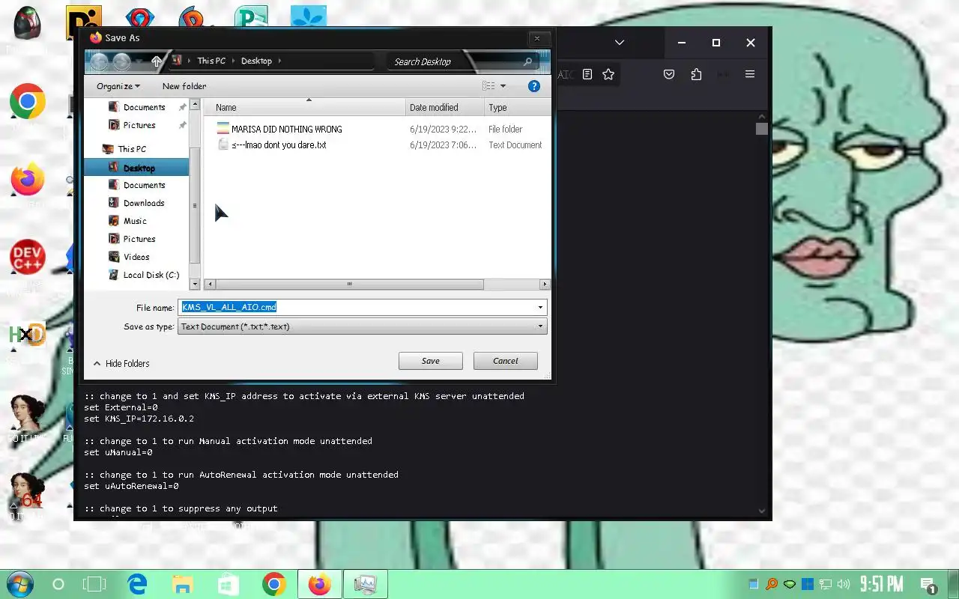The width and height of the screenshot is (959, 599).
Task: Select Videos in navigation tree
Action: coord(136,257)
